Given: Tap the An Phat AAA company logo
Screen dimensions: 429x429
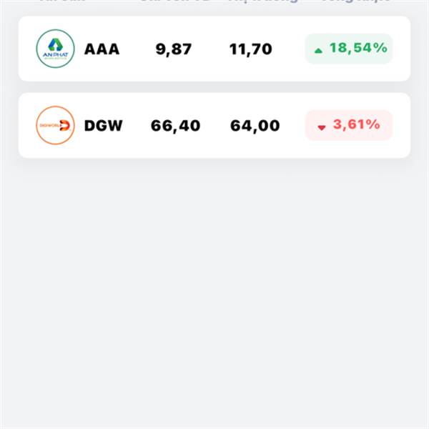Looking at the screenshot, I should pos(55,49).
